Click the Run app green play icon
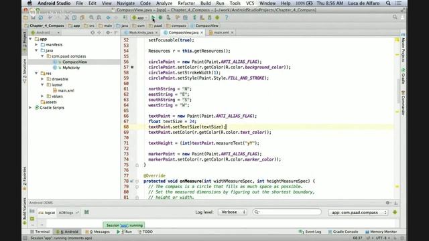 pos(154,18)
